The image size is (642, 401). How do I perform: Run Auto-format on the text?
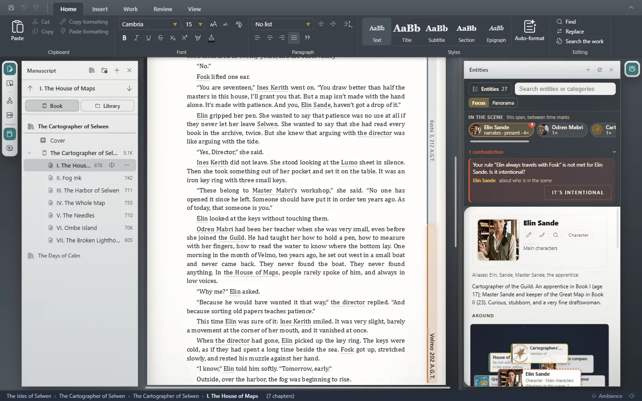click(x=530, y=30)
